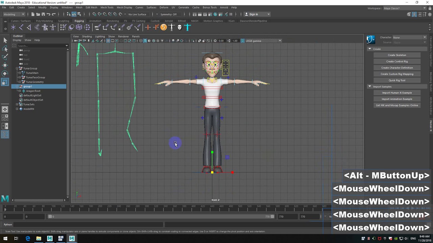
Task: Click the HumanIK figure shelf icon
Action: pos(53,27)
